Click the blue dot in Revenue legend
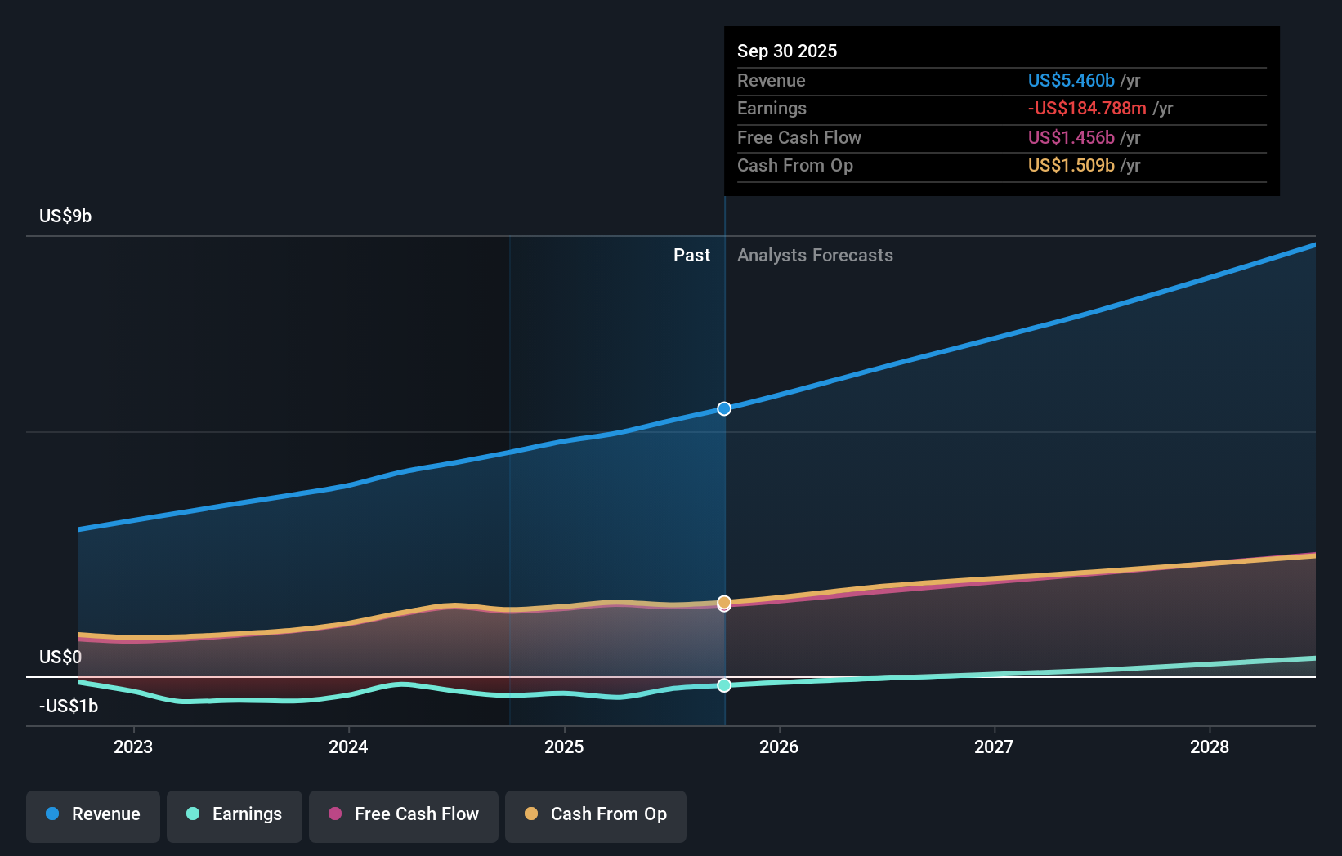1342x856 pixels. click(52, 814)
